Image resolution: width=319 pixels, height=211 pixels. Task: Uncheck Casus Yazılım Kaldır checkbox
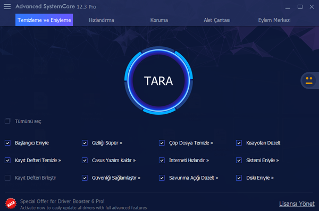[x=85, y=161]
